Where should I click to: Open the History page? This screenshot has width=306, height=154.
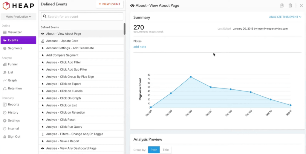(13, 113)
